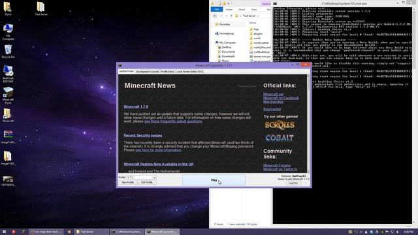418x235 pixels.
Task: Open the Merchandise link
Action: point(273,102)
